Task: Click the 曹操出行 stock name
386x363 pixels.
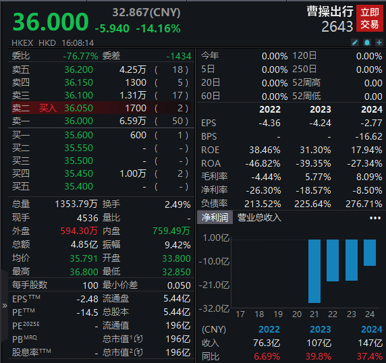Action: pos(329,11)
